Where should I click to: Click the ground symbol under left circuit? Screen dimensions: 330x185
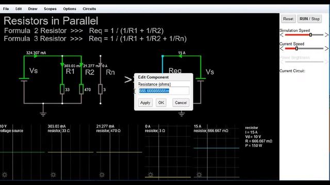coord(43,114)
